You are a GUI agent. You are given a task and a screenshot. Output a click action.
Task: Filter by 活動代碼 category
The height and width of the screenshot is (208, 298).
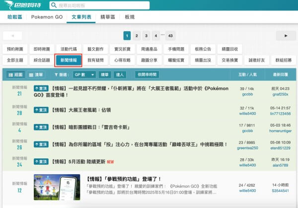coord(69,49)
